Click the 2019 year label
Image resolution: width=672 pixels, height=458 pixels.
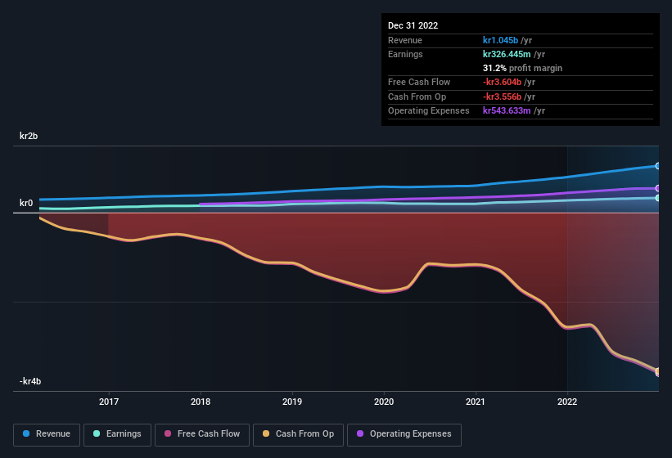coord(292,402)
